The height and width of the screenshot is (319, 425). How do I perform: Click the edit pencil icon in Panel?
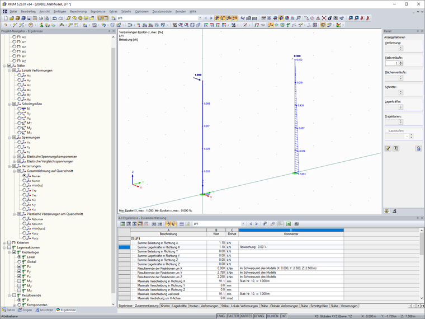pos(388,148)
